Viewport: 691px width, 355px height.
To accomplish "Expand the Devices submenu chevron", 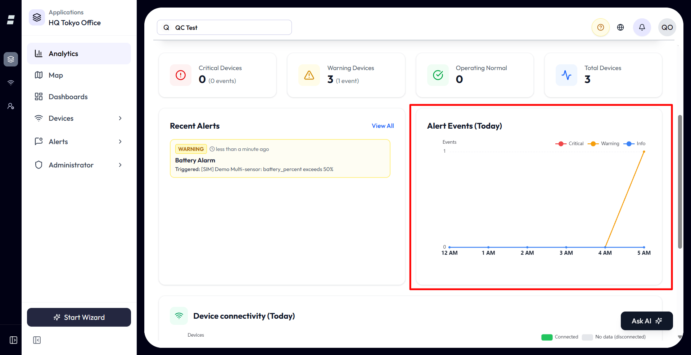I will click(120, 118).
